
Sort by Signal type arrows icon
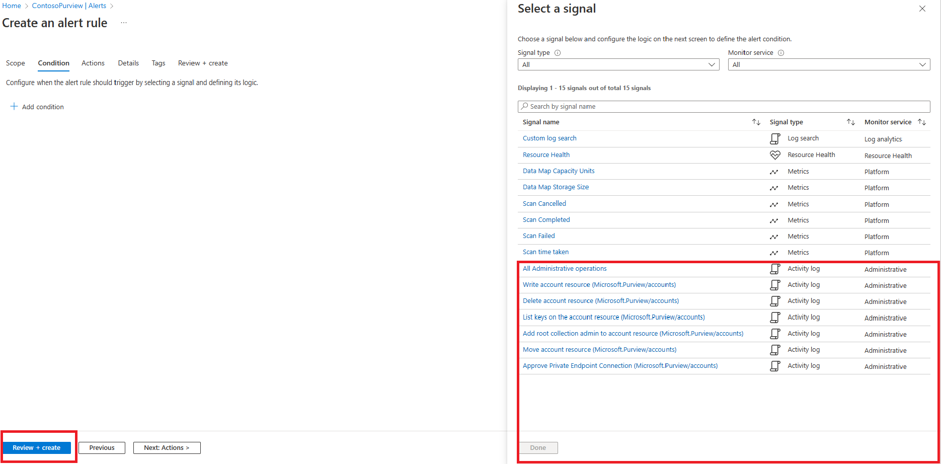click(850, 122)
